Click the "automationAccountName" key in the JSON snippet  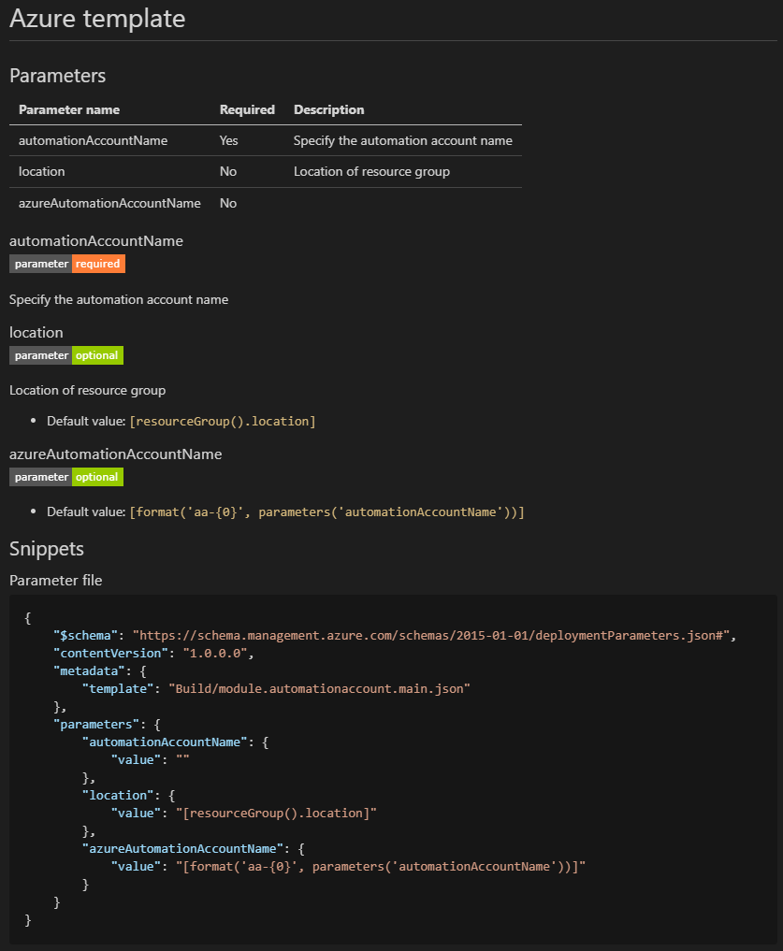coord(165,742)
